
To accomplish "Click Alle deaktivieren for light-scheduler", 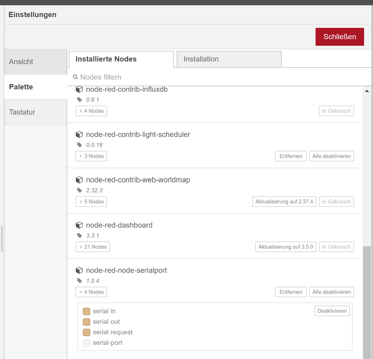I will click(332, 156).
